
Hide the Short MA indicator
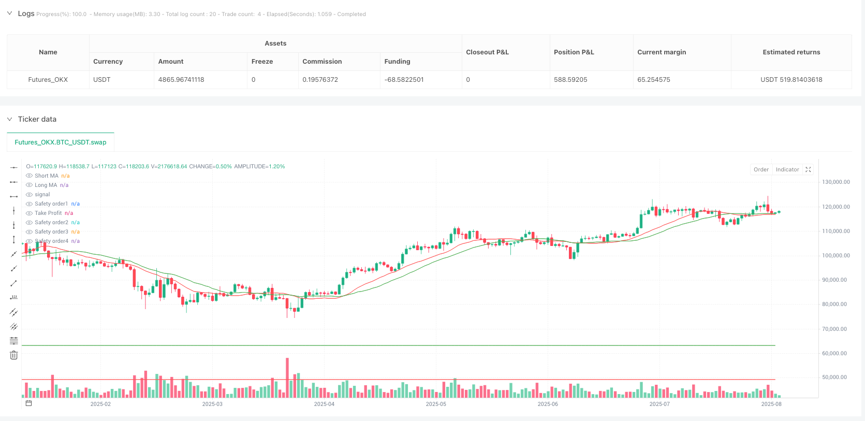30,176
